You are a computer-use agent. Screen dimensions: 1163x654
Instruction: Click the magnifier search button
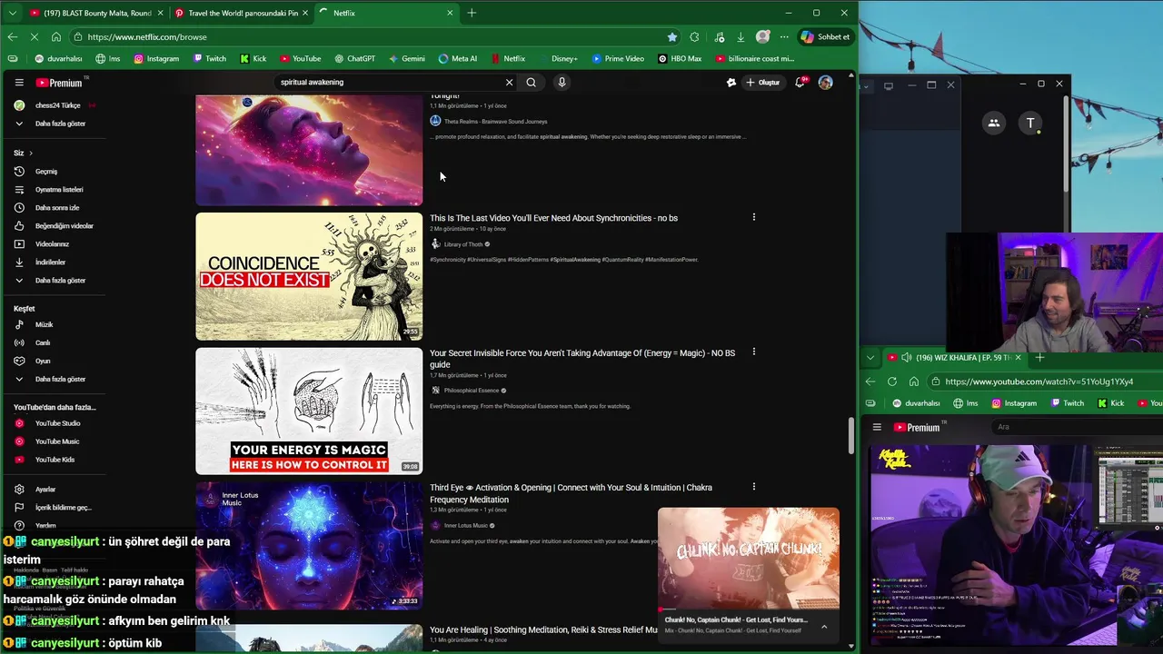click(x=532, y=83)
